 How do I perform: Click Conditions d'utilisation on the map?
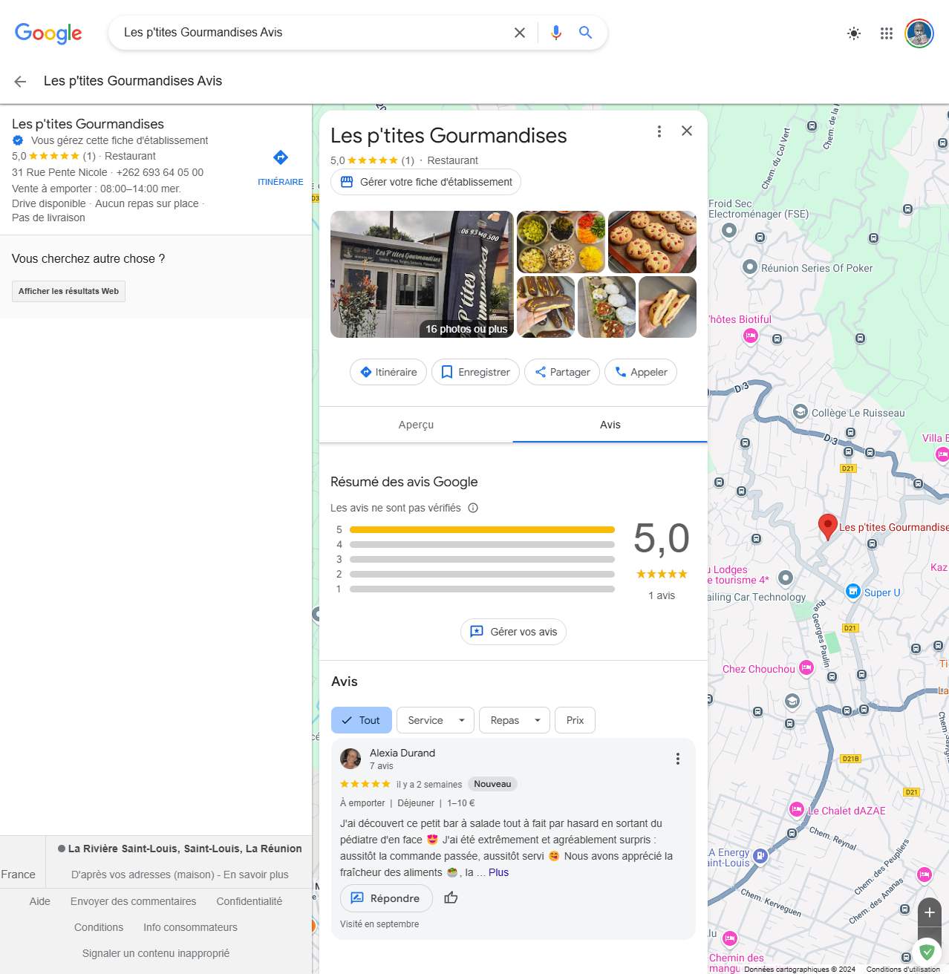(x=903, y=969)
